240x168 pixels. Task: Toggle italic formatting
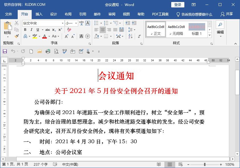tap(31, 30)
